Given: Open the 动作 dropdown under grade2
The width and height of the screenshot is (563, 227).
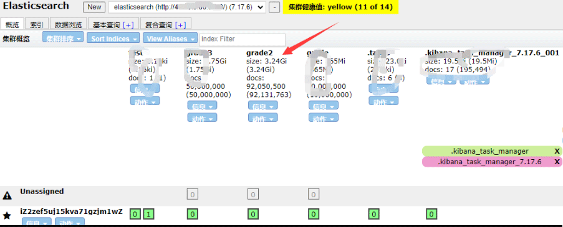Looking at the screenshot, I should coord(263,118).
